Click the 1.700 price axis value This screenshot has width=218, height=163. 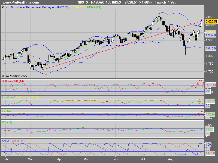[x=209, y=71]
